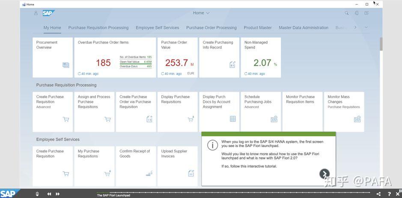This screenshot has width=402, height=198.
Task: Switch to Purchase Order Processing tab
Action: click(211, 28)
